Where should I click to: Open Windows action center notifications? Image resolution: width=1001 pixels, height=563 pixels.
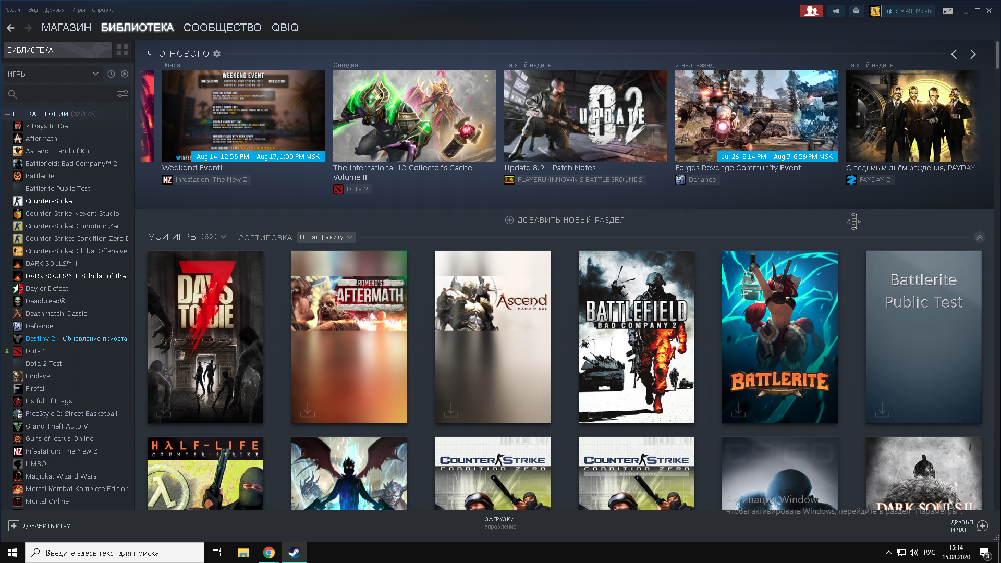[984, 553]
